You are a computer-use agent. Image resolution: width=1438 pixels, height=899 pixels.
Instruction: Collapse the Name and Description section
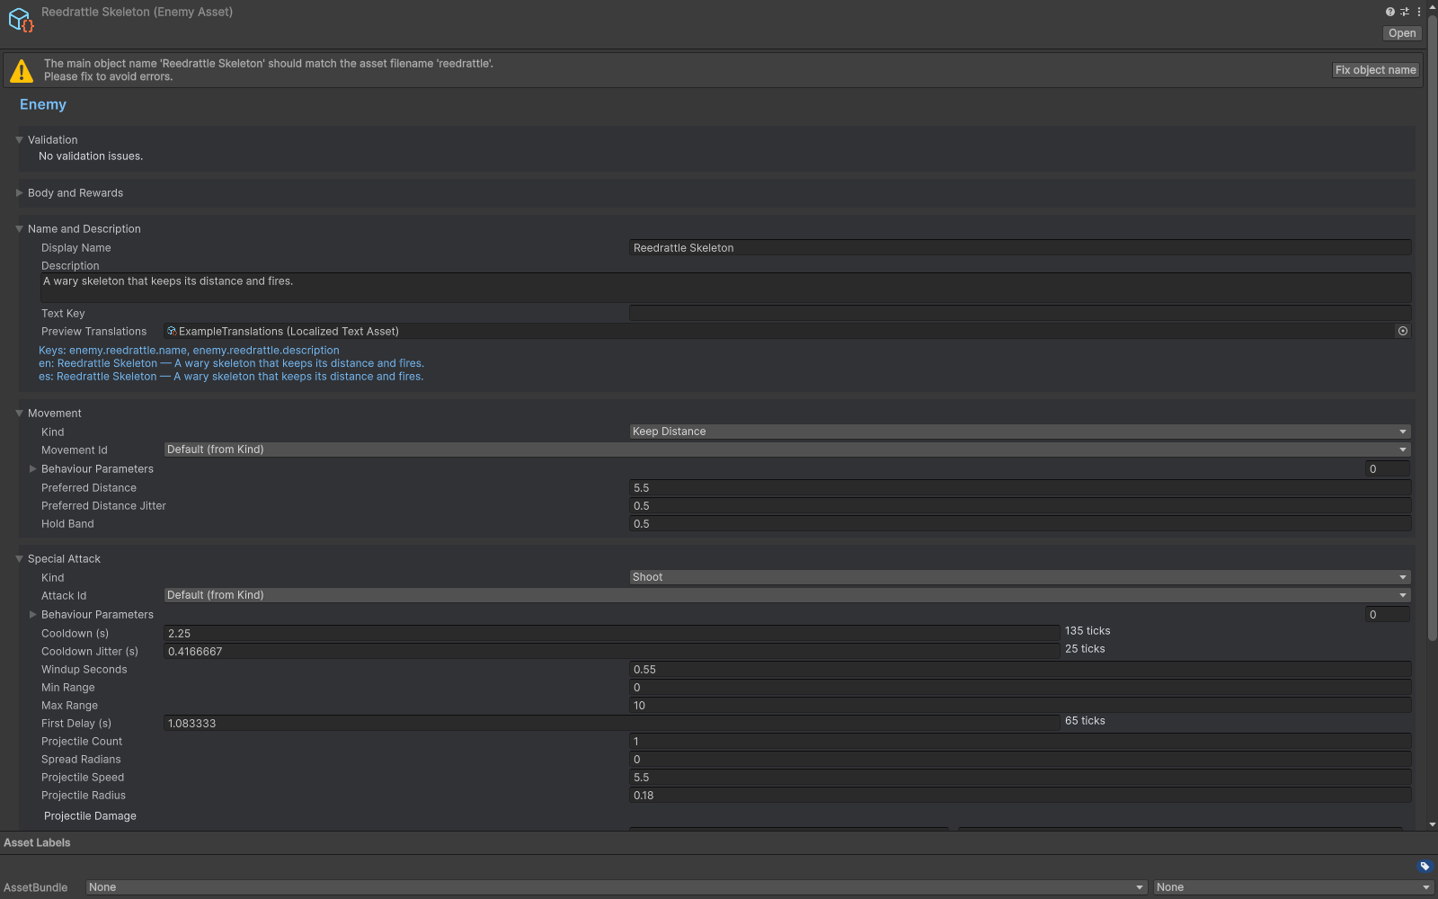pyautogui.click(x=19, y=229)
